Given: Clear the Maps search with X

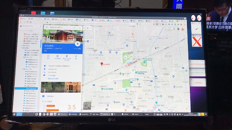Looking at the screenshot, I should pos(80,28).
